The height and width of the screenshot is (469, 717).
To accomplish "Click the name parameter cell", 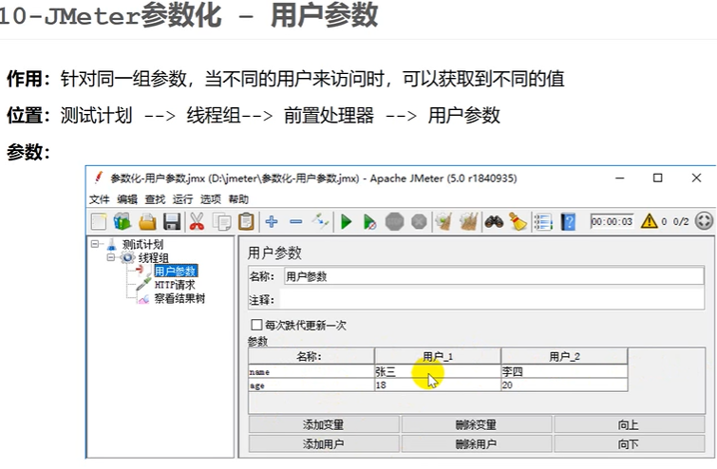I will click(x=311, y=371).
